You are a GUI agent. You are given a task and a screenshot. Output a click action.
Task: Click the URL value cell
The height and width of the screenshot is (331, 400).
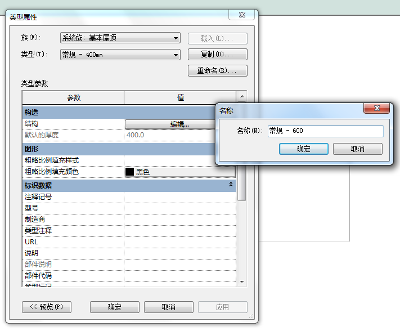(x=179, y=242)
